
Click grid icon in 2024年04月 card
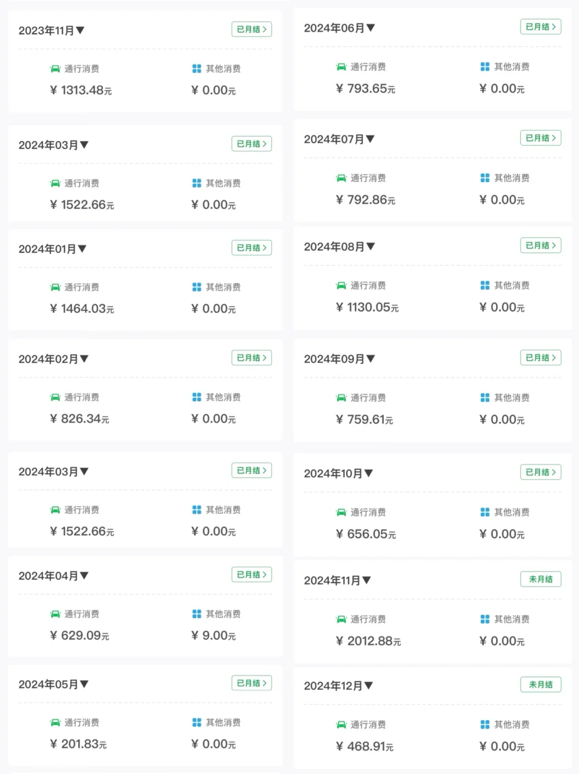coord(197,614)
